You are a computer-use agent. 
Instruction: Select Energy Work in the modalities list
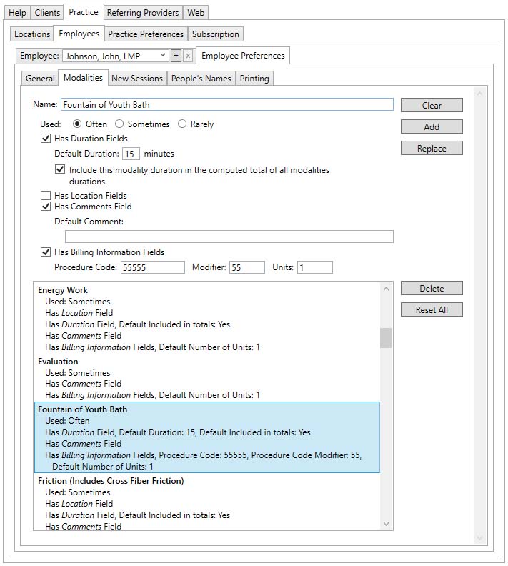click(x=63, y=290)
